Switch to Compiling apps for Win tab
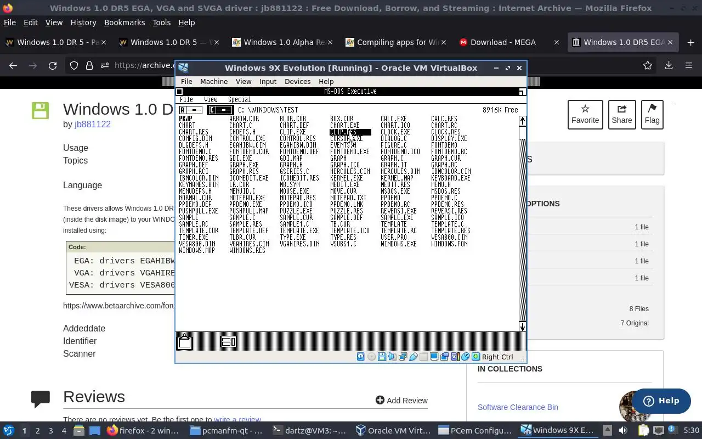Image resolution: width=702 pixels, height=439 pixels. point(396,42)
